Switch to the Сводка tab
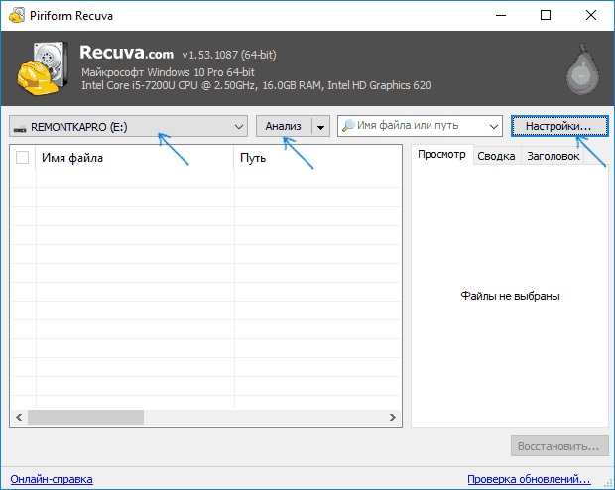This screenshot has height=490, width=615. (495, 156)
